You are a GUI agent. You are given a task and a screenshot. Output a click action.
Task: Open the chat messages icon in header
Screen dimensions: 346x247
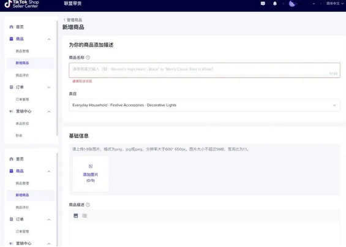click(263, 4)
